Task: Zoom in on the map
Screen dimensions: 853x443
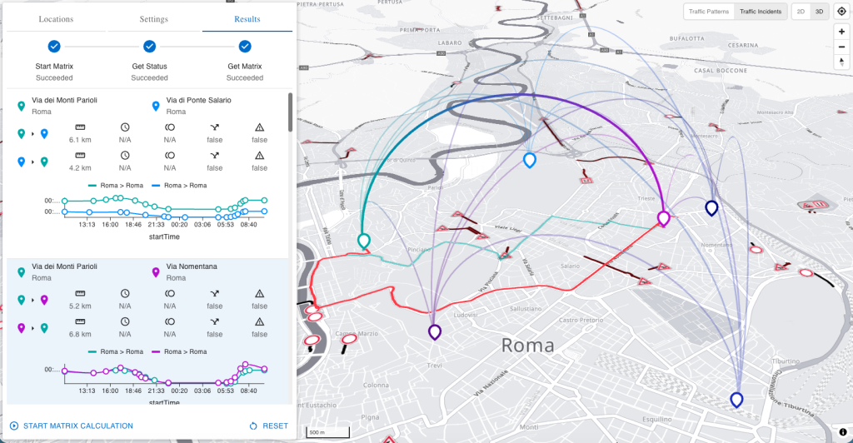Action: (841, 32)
